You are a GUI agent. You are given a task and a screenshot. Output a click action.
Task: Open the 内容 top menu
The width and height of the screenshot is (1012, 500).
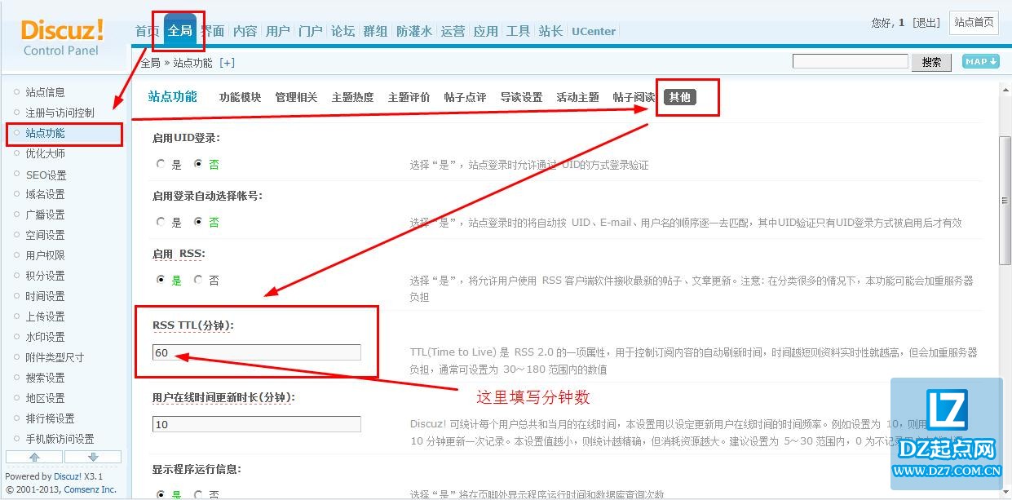pyautogui.click(x=245, y=31)
